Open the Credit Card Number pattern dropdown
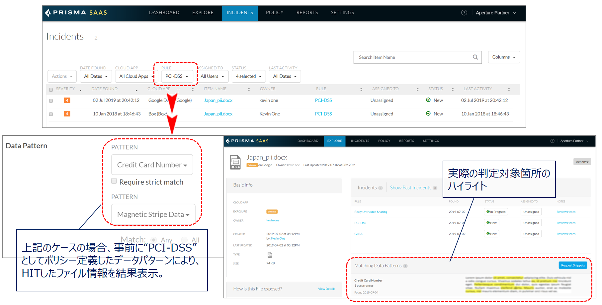This screenshot has height=305, width=602. [x=152, y=165]
